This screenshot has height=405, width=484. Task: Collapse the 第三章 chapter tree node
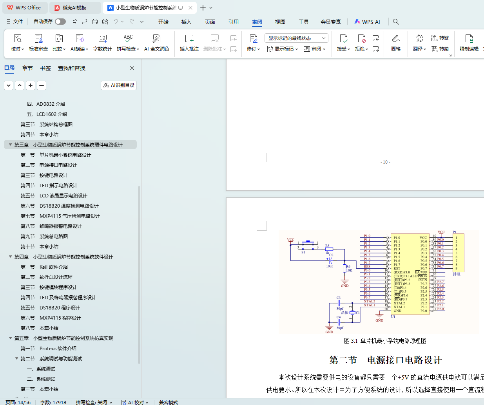[11, 145]
